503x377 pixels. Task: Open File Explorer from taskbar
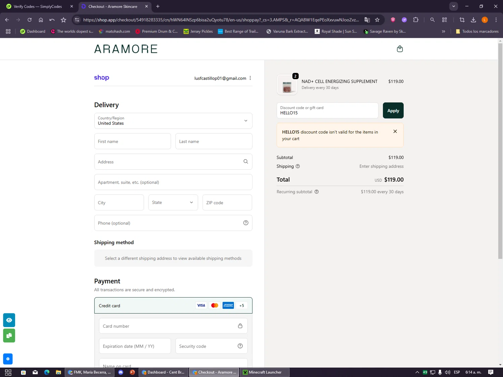coord(58,372)
